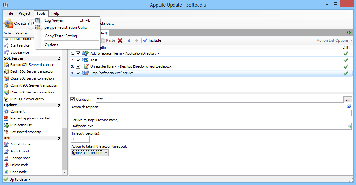356x185 pixels.
Task: Select the Set shared property icon
Action: coord(6,132)
